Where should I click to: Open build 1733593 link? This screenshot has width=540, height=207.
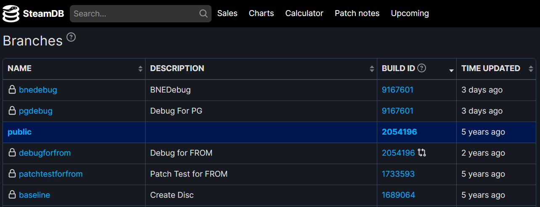(398, 174)
